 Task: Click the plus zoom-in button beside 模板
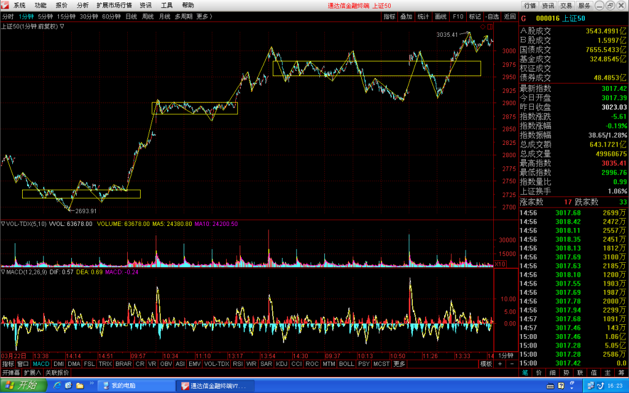point(500,364)
